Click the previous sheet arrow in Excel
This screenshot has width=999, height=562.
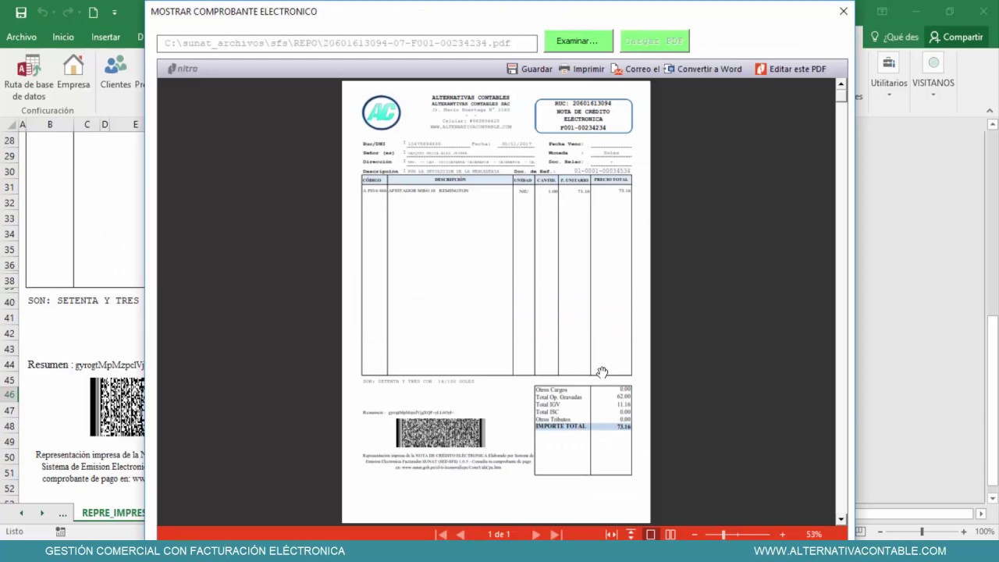(x=21, y=513)
